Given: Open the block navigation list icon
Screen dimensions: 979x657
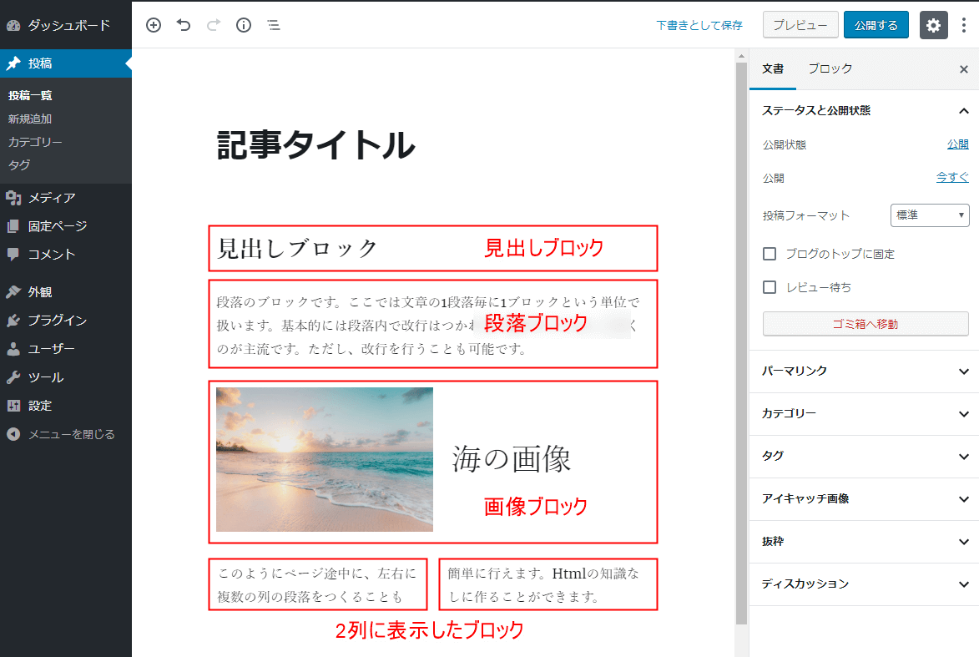Looking at the screenshot, I should click(x=274, y=25).
